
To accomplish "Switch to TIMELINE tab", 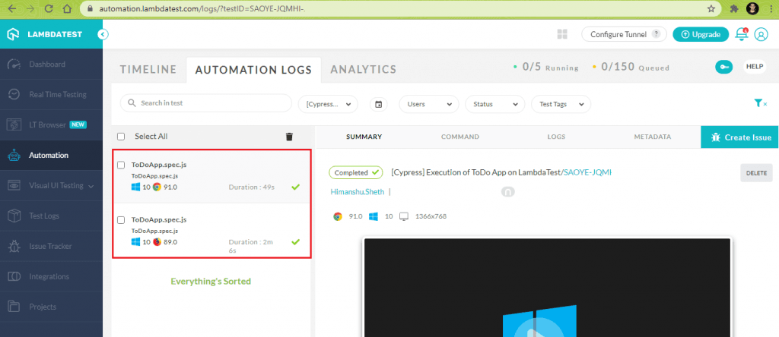I will click(148, 70).
